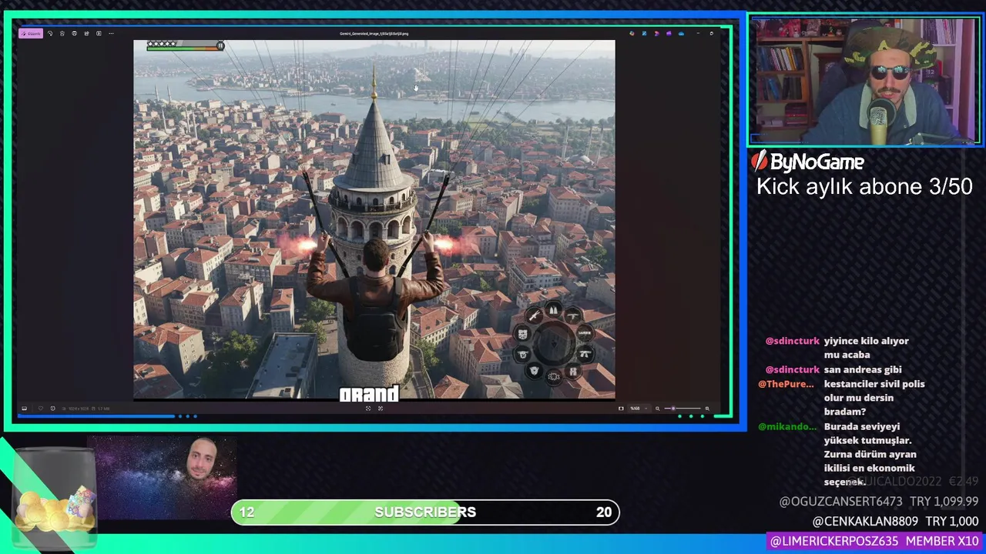Image resolution: width=986 pixels, height=554 pixels.
Task: Click the ByNoGame logo
Action: click(x=807, y=162)
